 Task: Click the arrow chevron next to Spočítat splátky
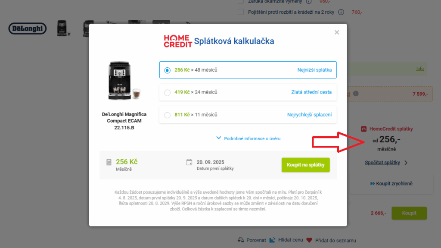(x=406, y=163)
